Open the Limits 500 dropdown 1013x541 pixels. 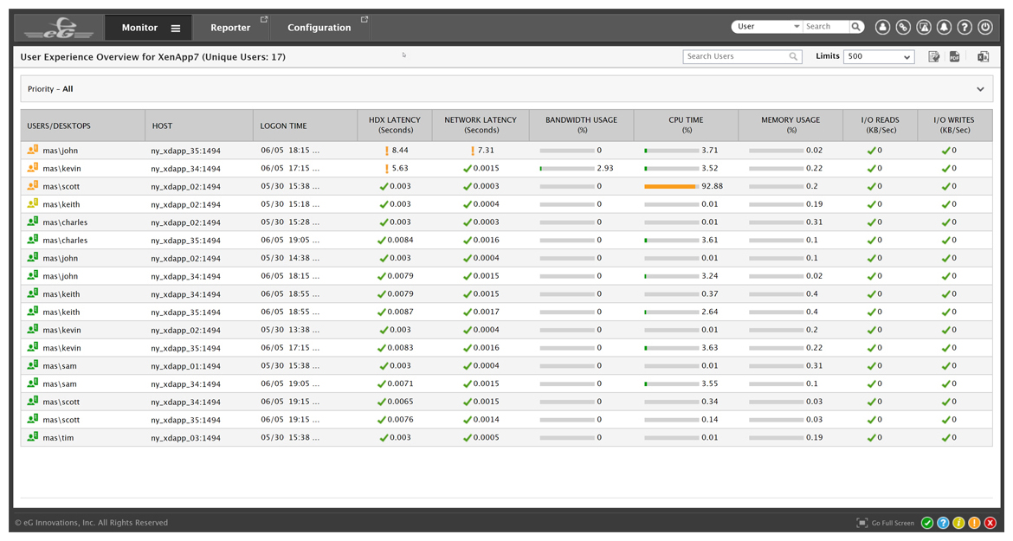(x=879, y=57)
